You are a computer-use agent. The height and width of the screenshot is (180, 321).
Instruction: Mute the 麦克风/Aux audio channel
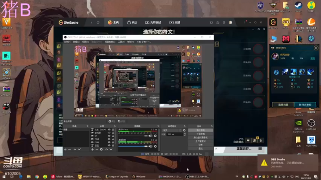(x=151, y=136)
